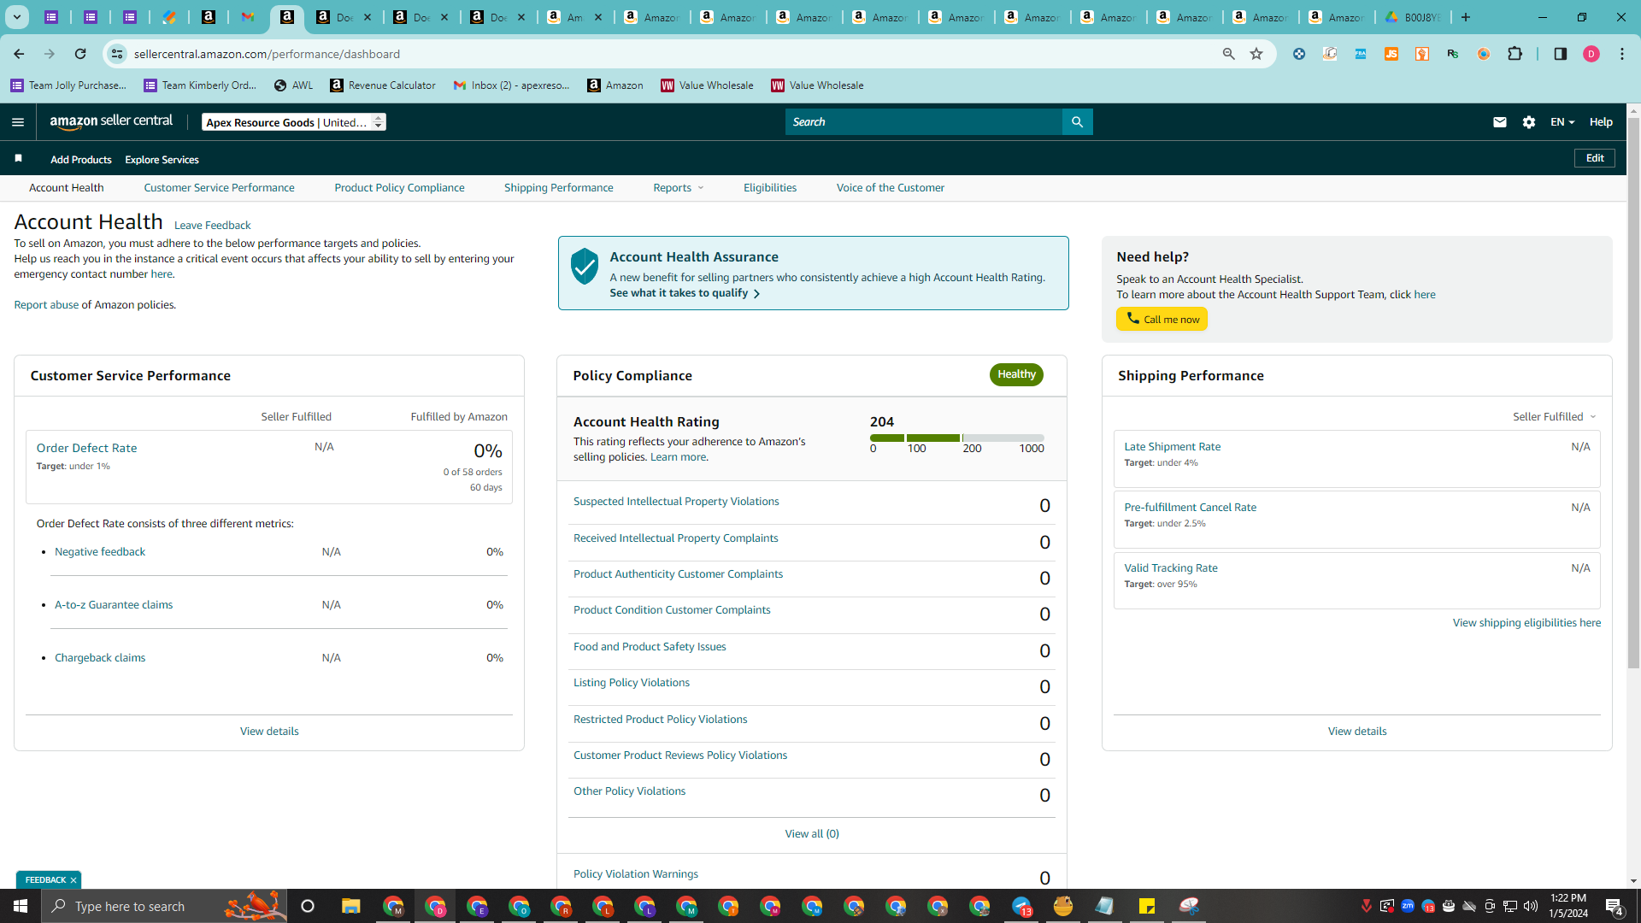Click the Edit button
The image size is (1641, 923).
(x=1595, y=158)
